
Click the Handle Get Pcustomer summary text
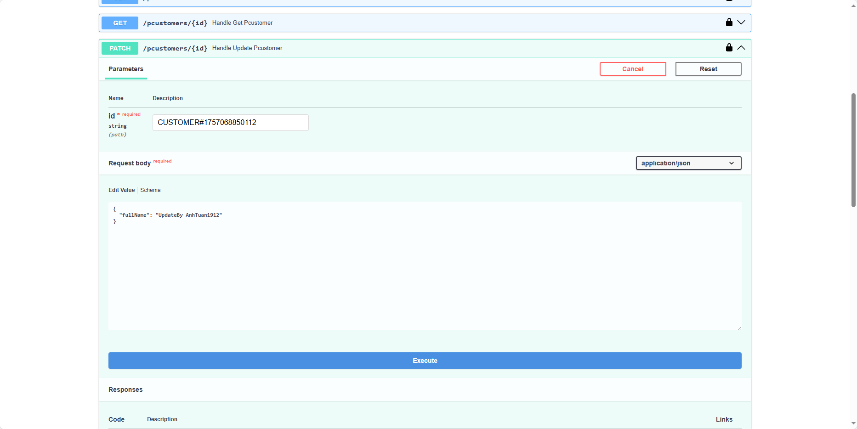(x=242, y=23)
